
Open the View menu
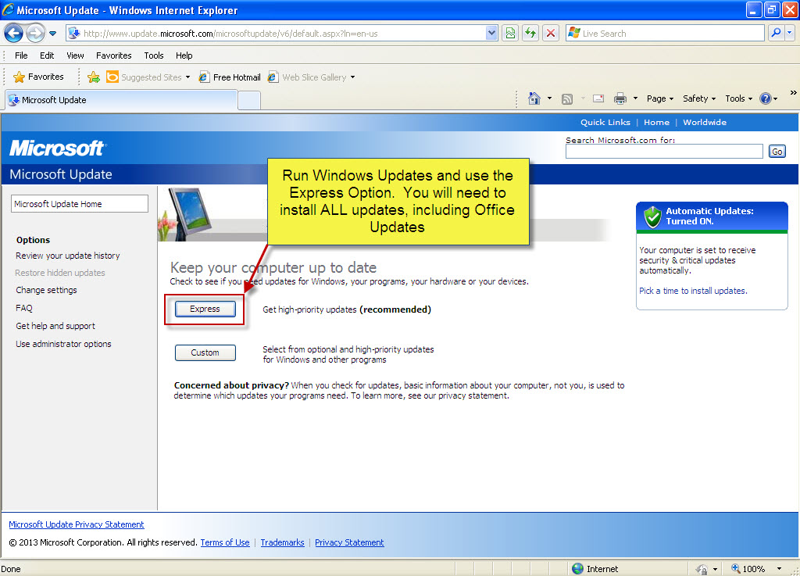(75, 55)
